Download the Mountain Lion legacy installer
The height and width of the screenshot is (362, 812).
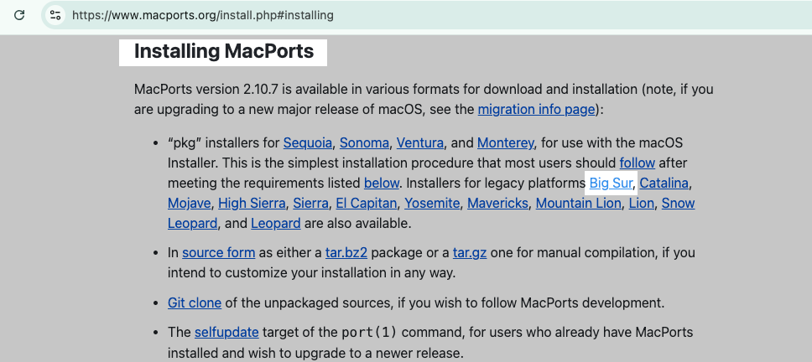click(578, 204)
